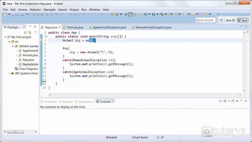Click the New file toolbar icon
The image size is (252, 142).
[x=5, y=14]
